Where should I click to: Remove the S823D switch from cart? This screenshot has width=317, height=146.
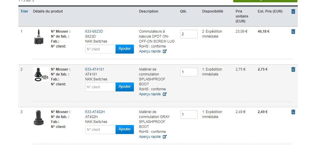point(293,31)
